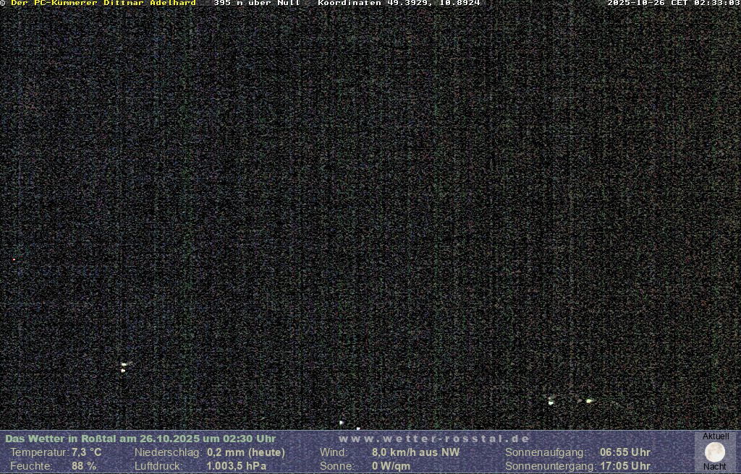Click the Sonnenaufgang time 06:55 Uhr
Image resolution: width=741 pixels, height=474 pixels.
[624, 452]
